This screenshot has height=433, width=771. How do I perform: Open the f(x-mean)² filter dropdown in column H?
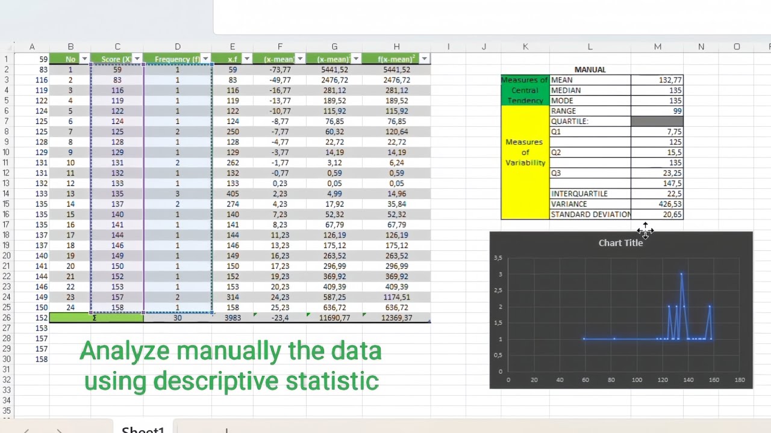click(x=425, y=59)
